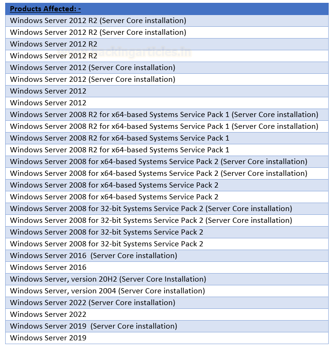Click the plain 'Windows Server 2016' row
The height and width of the screenshot is (346, 332).
click(167, 267)
